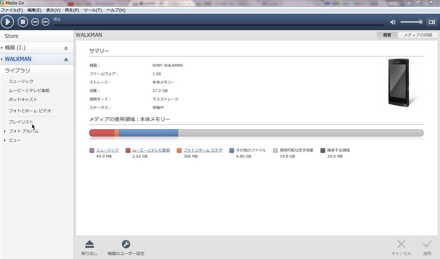Viewport: 440px width, 259px height.
Task: Click the orange photo color swatch
Action: click(179, 151)
